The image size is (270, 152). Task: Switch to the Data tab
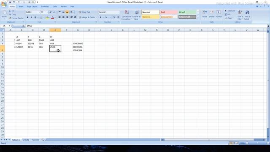click(x=55, y=7)
